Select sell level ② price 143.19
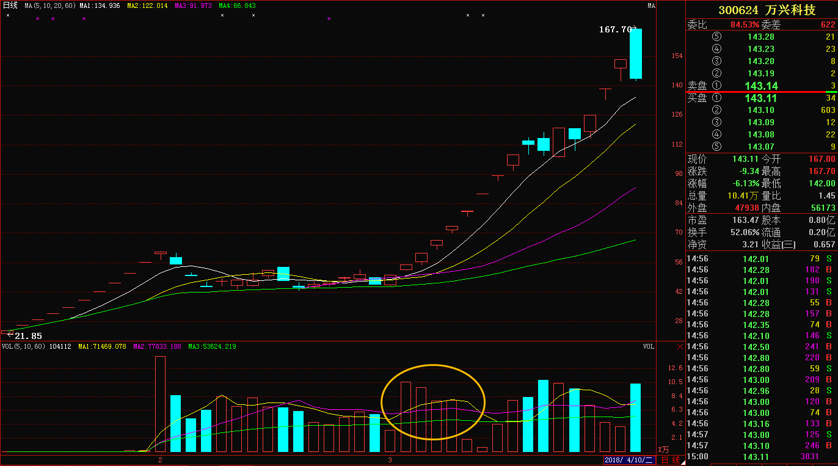This screenshot has height=466, width=838. click(x=760, y=73)
